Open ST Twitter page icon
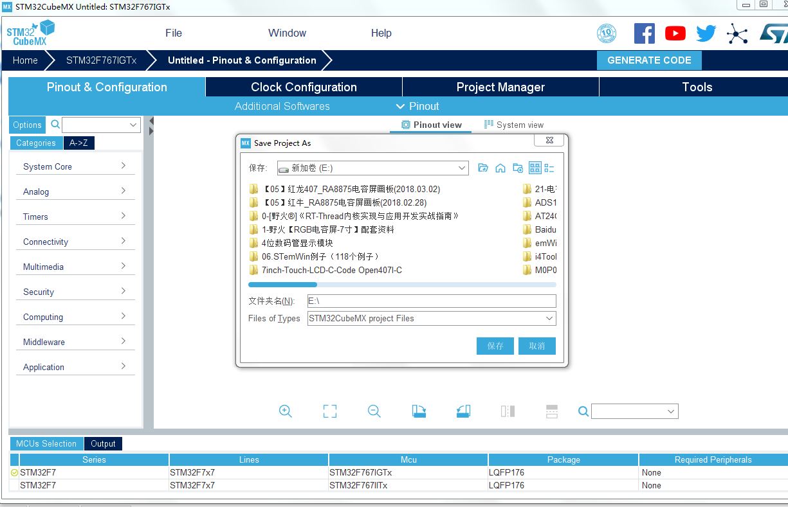 706,33
